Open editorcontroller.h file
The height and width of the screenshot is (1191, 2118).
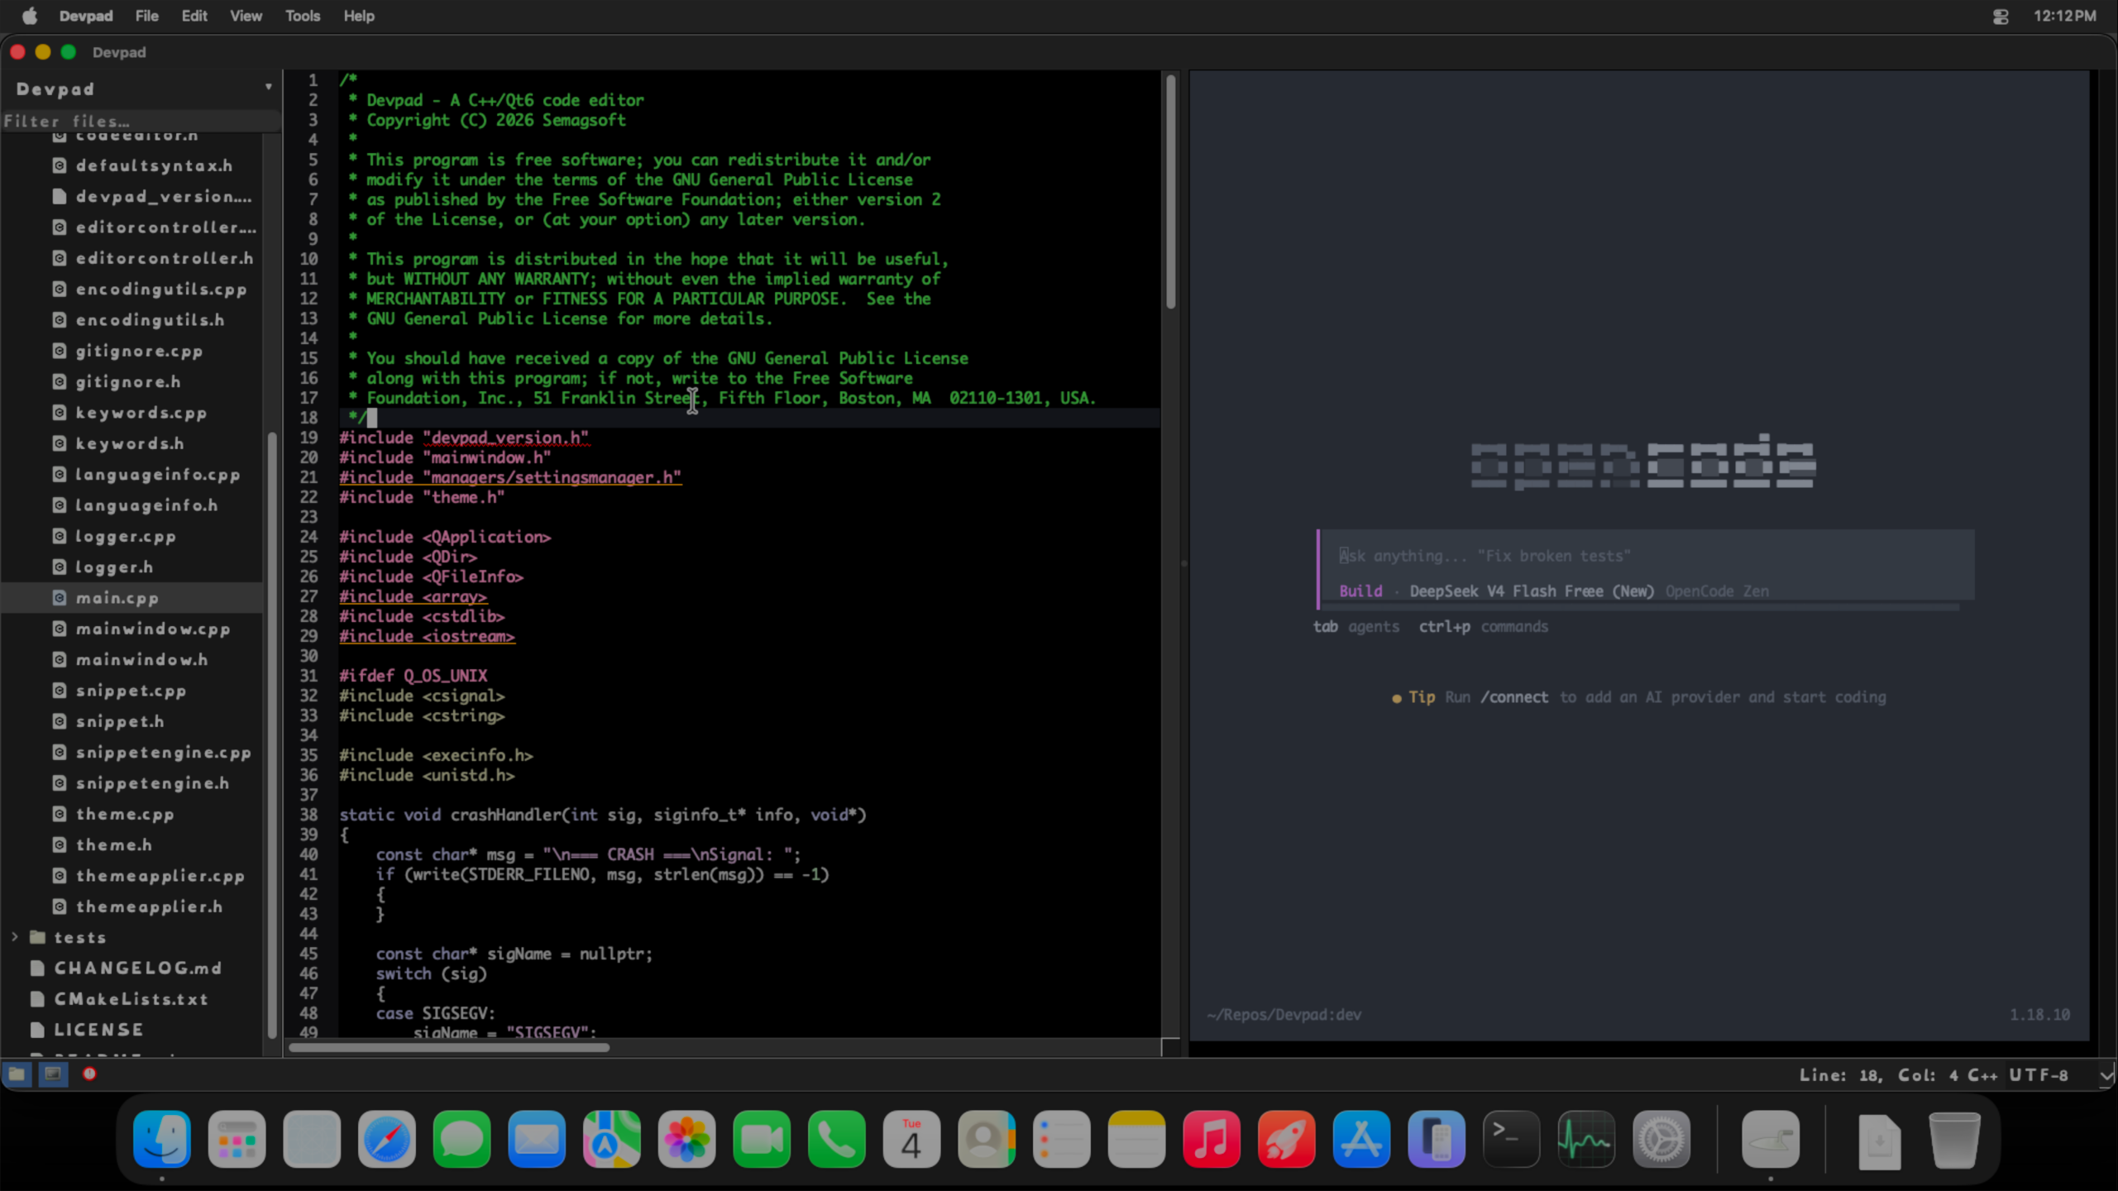tap(165, 258)
